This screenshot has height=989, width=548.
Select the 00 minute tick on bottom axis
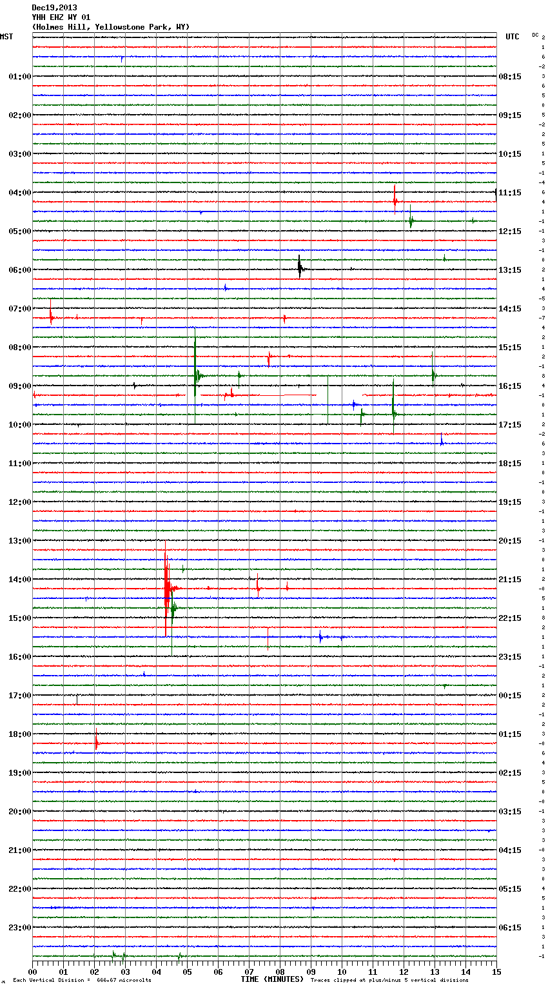(33, 972)
